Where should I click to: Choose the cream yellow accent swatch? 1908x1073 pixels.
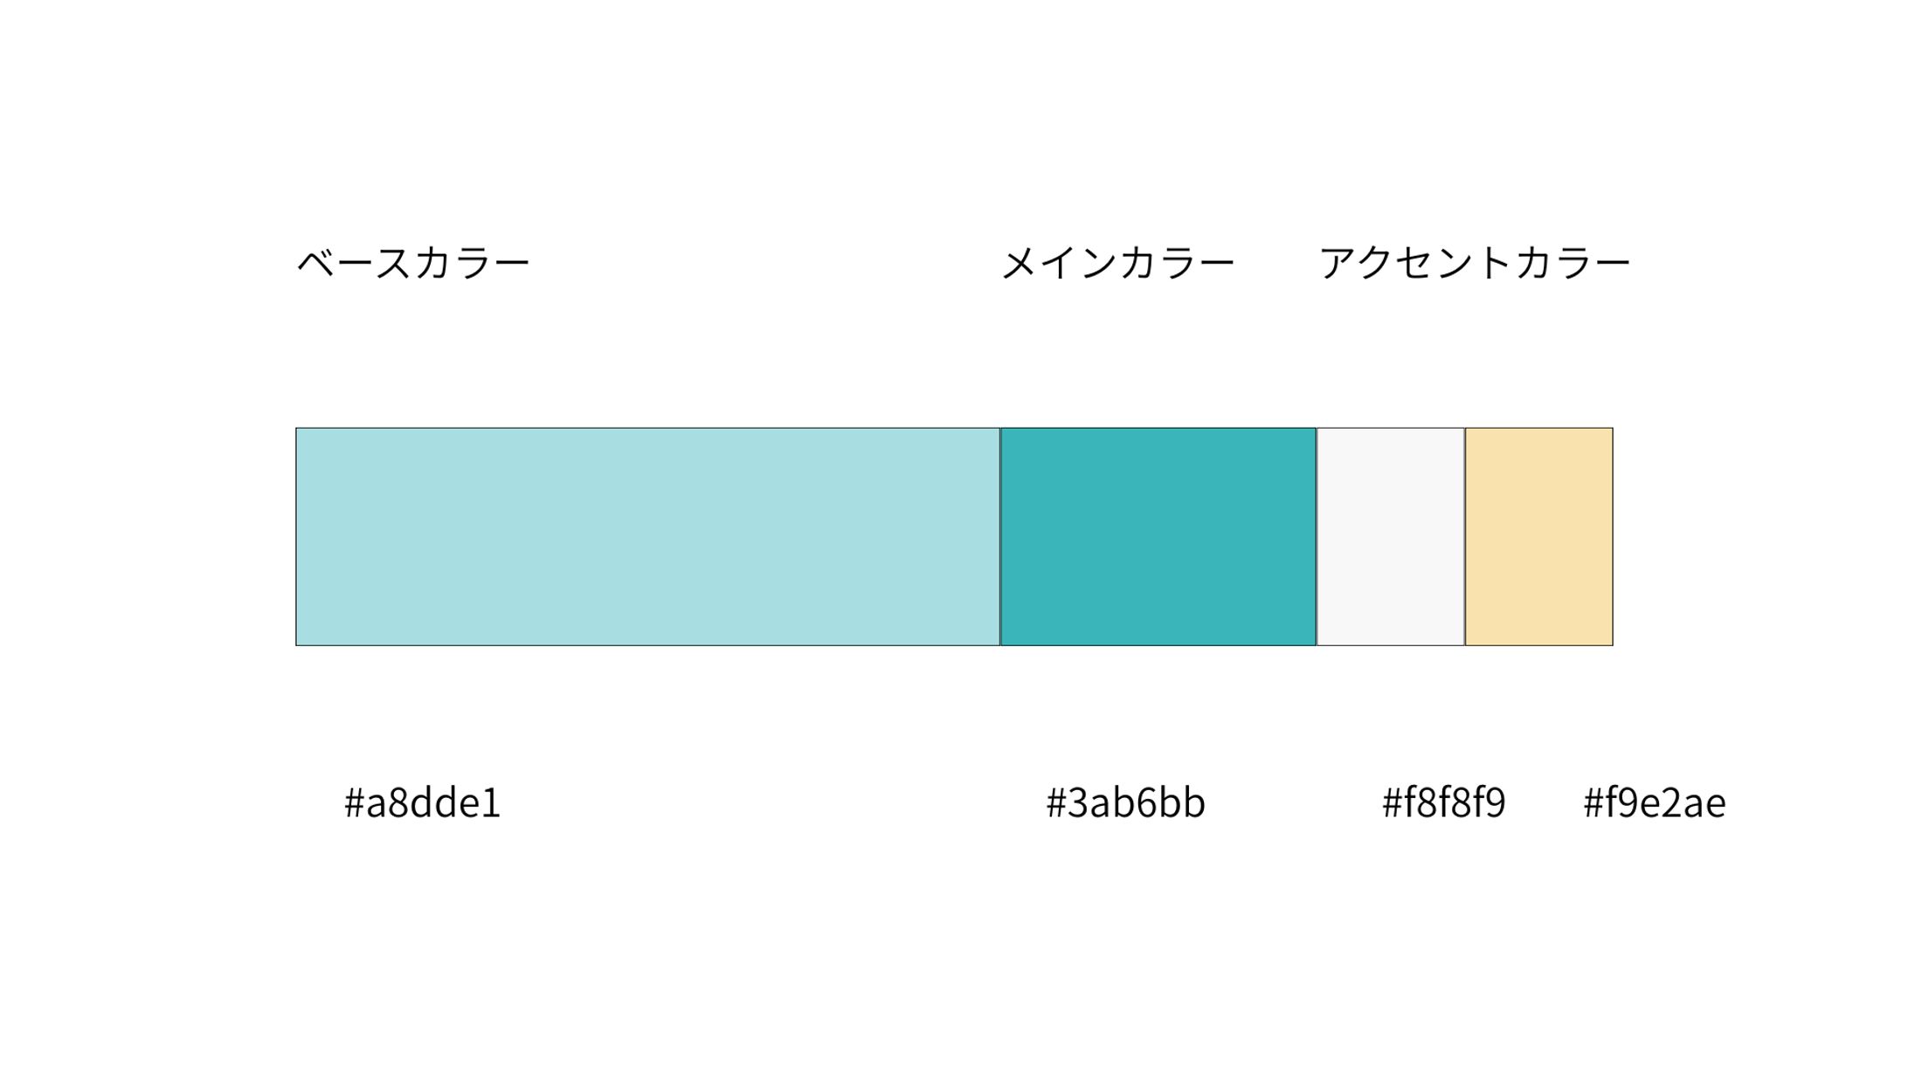click(1538, 536)
